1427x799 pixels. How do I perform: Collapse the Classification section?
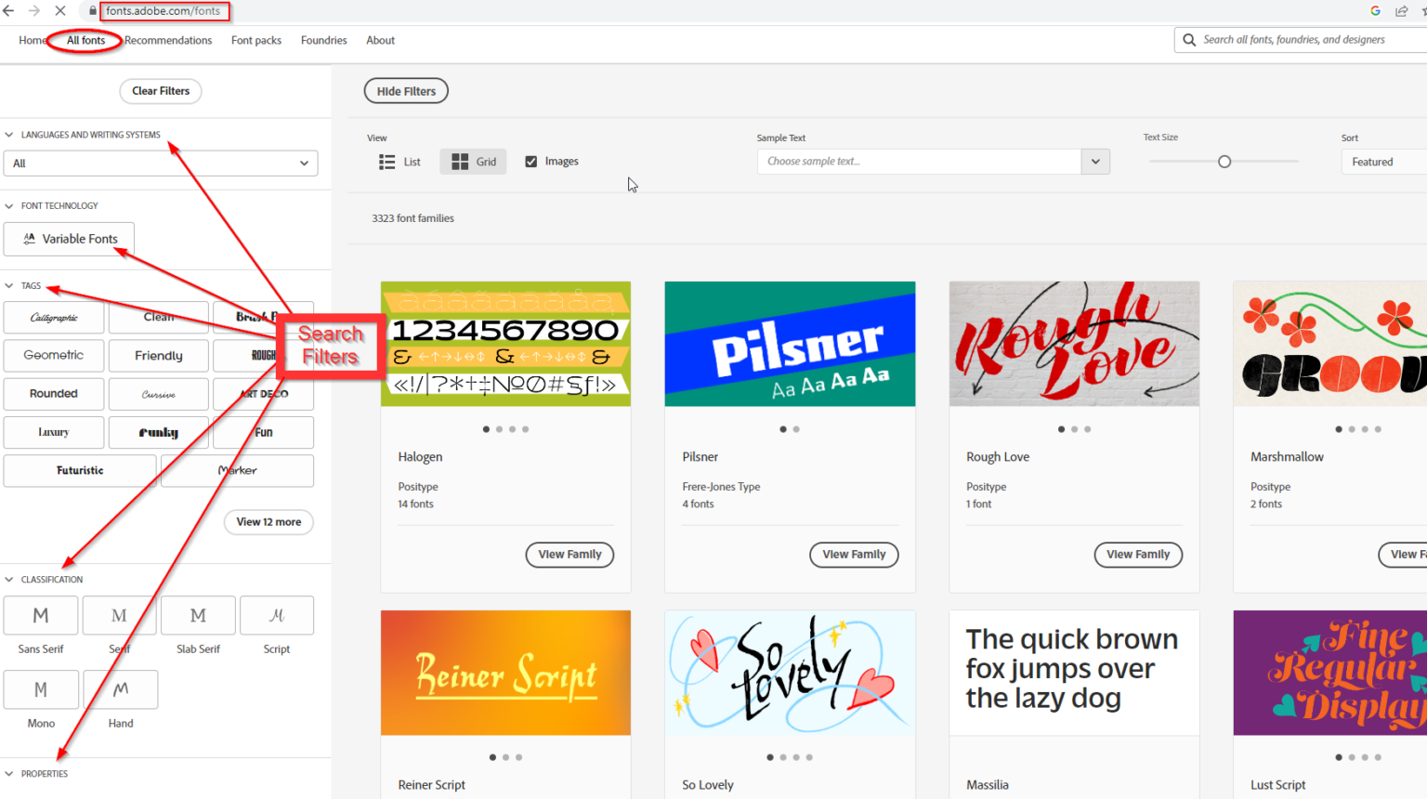click(9, 580)
